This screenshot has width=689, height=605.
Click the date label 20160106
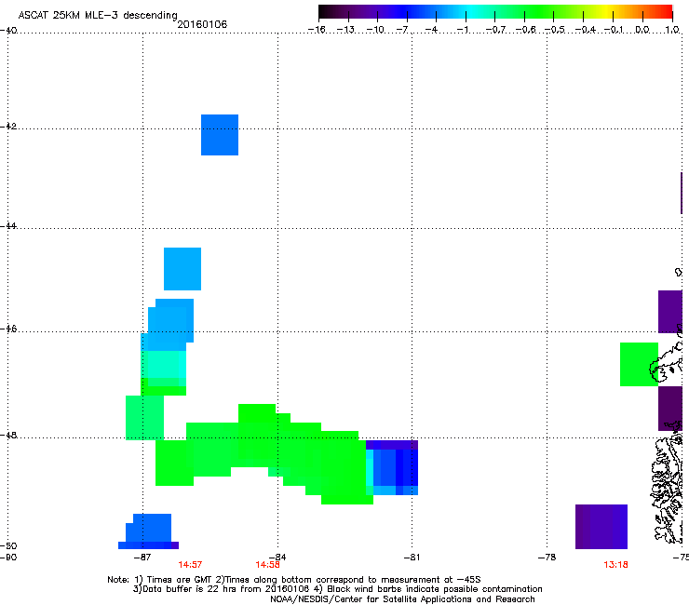click(x=202, y=24)
